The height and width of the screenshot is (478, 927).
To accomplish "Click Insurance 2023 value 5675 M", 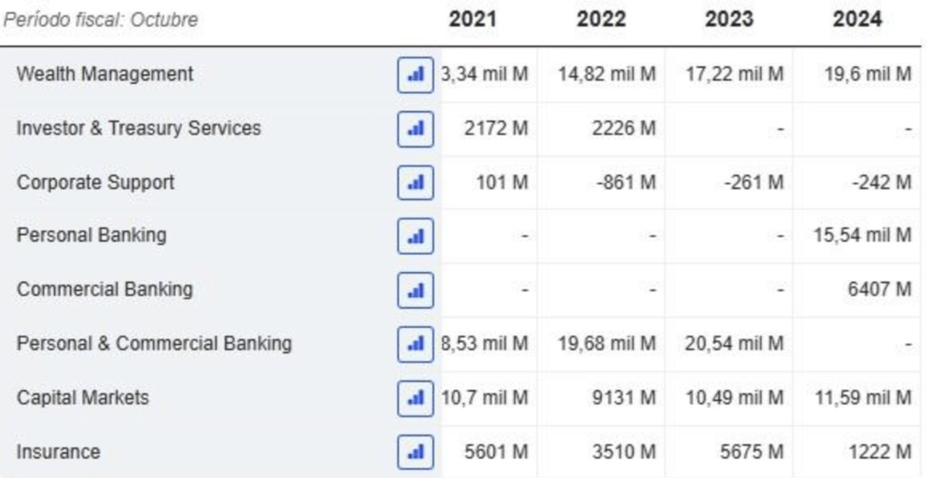I will (751, 452).
